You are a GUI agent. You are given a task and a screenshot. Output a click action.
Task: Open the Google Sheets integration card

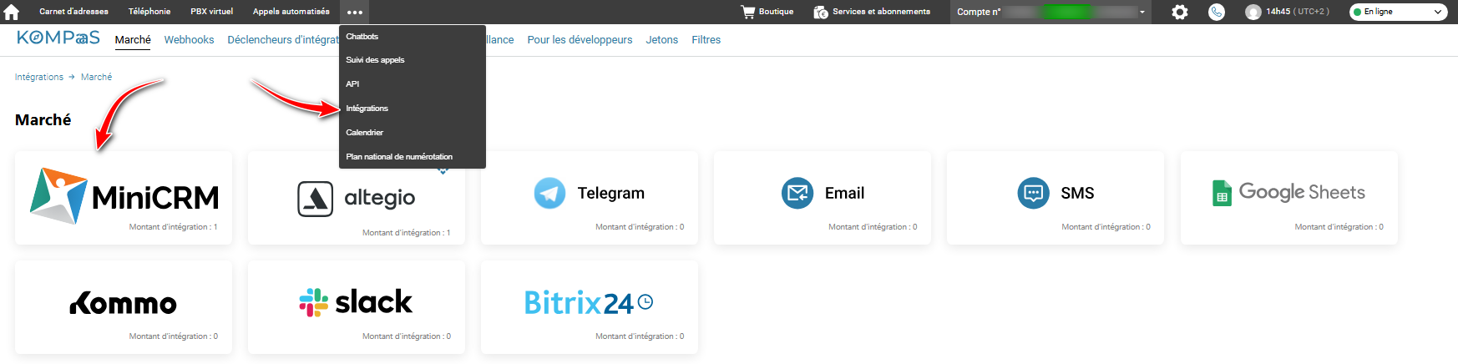tap(1288, 198)
